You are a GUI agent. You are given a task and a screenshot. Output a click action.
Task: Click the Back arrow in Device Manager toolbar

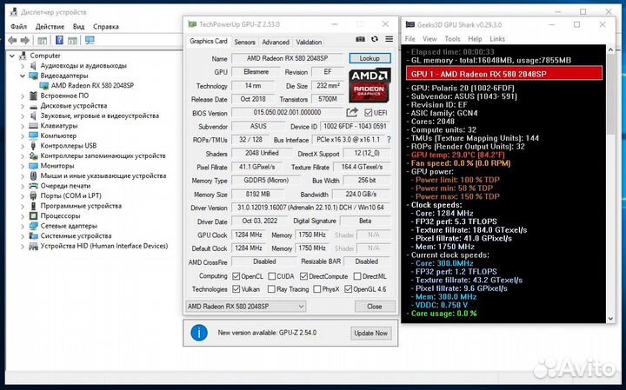click(12, 40)
